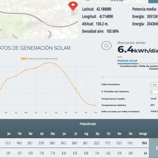The height and width of the screenshot is (158, 158).
Task: Click the Energía Solar progress bar
Action: 138,64
